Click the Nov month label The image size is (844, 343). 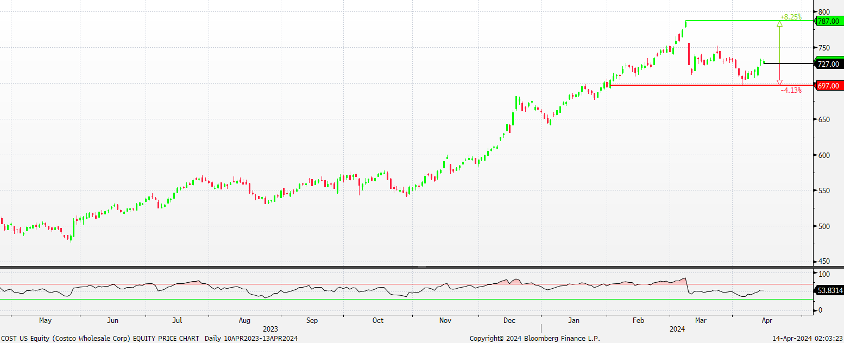click(445, 320)
